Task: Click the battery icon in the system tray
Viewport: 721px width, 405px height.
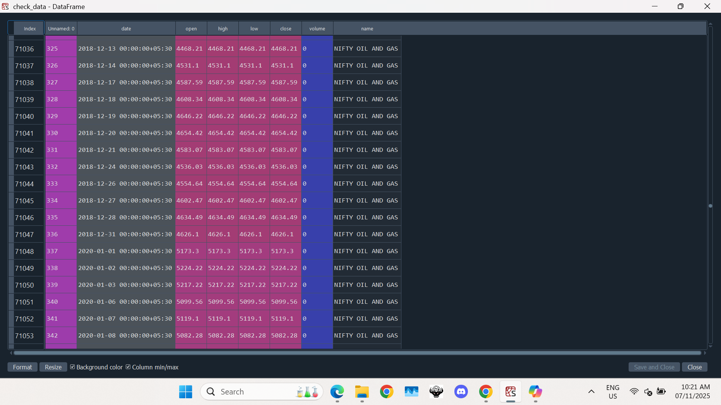Action: coord(661,392)
